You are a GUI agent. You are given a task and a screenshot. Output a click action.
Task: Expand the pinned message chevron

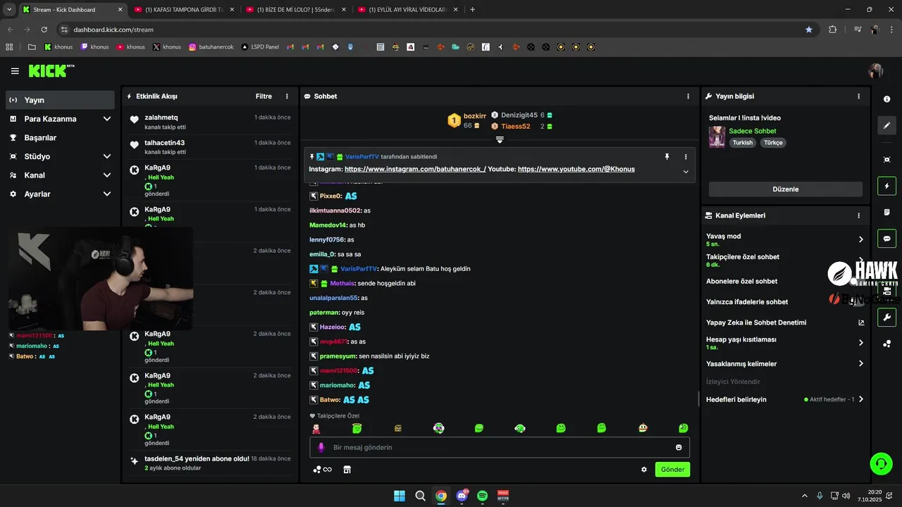686,171
